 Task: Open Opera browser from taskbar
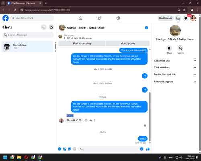coord(26,157)
